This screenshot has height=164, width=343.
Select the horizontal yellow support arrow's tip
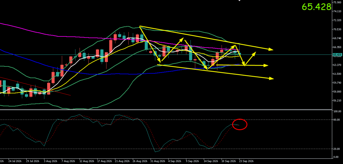click(x=266, y=65)
